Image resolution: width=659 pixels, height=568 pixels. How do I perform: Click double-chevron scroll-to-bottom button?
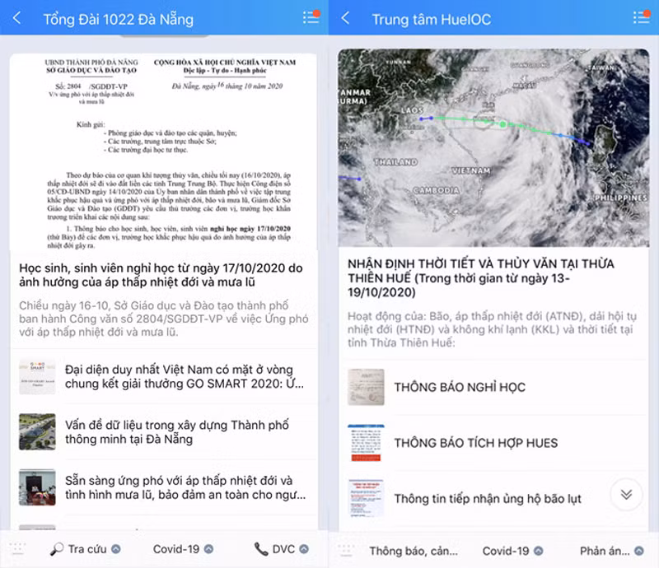(626, 494)
